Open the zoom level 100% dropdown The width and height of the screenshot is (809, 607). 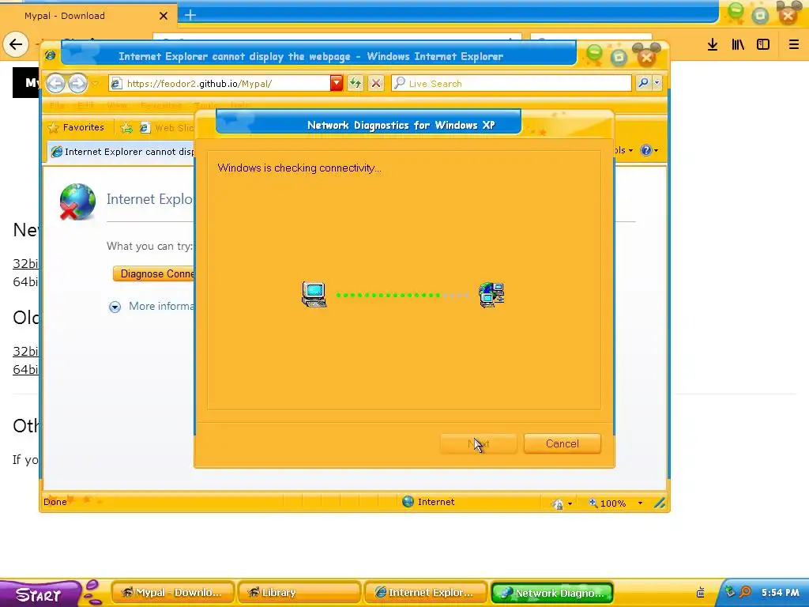point(640,503)
